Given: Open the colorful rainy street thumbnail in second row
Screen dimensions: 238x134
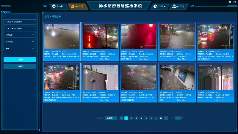Looking at the screenshot, I should coord(62,77).
